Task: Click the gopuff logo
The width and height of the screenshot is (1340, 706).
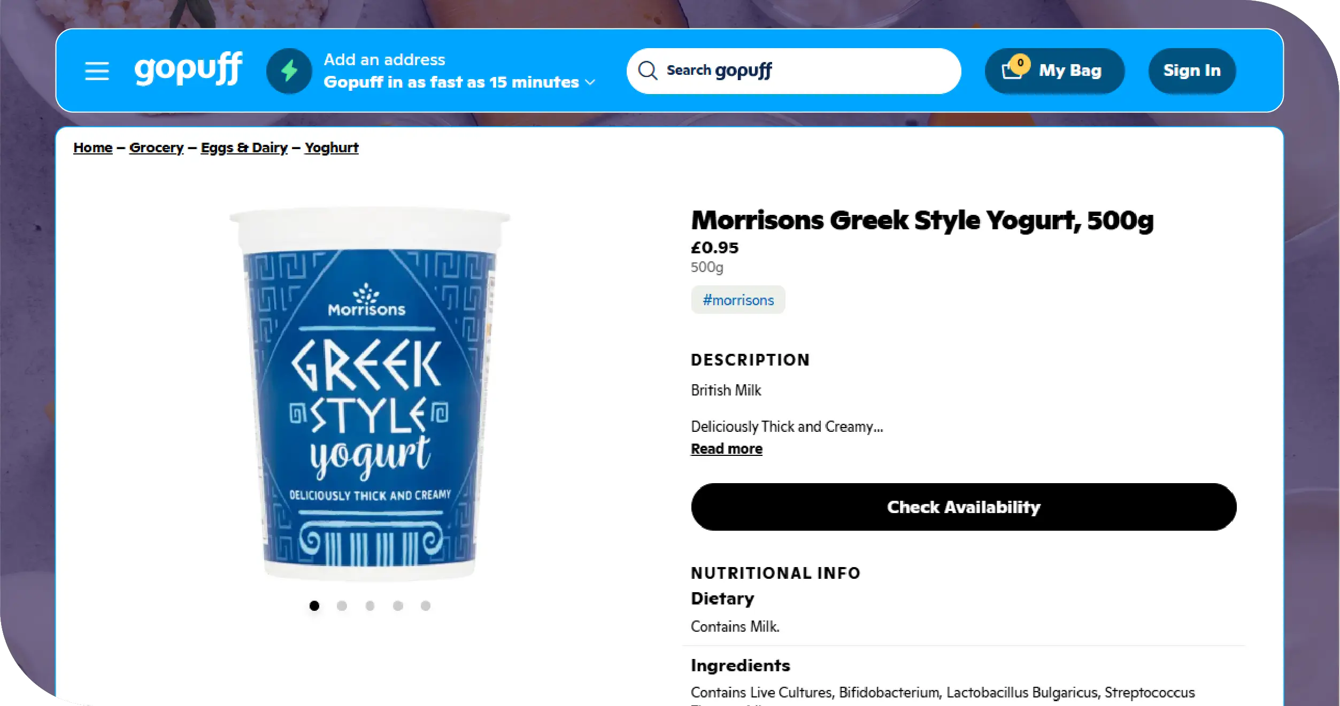Action: [188, 69]
